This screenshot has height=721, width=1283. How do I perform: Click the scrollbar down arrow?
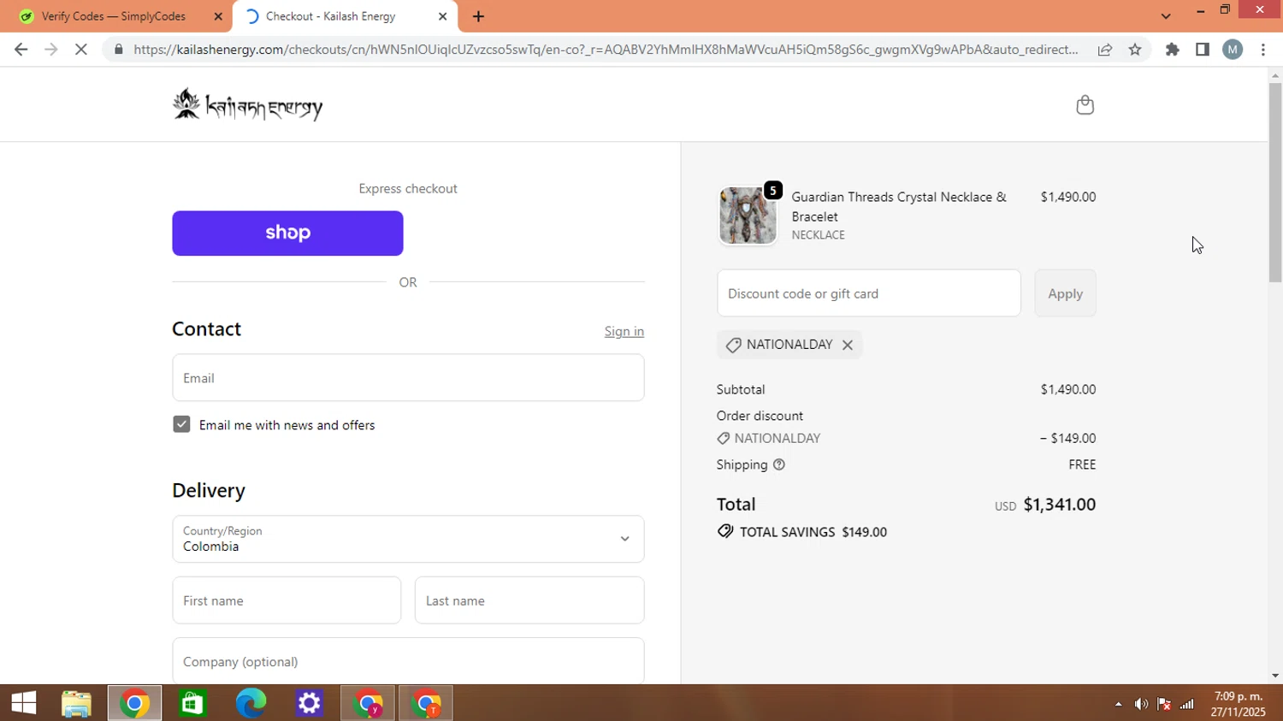pyautogui.click(x=1275, y=676)
